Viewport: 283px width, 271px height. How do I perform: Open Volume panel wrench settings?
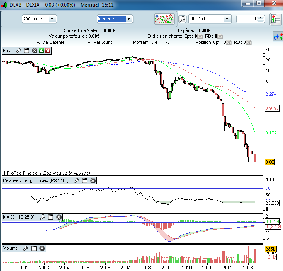[25, 248]
